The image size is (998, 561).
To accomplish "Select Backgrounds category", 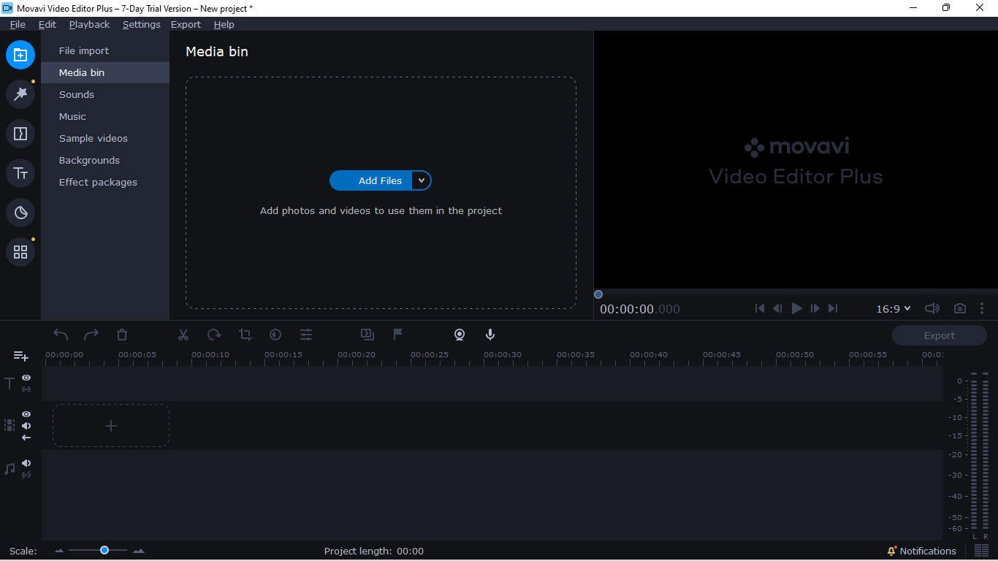I will pyautogui.click(x=105, y=160).
